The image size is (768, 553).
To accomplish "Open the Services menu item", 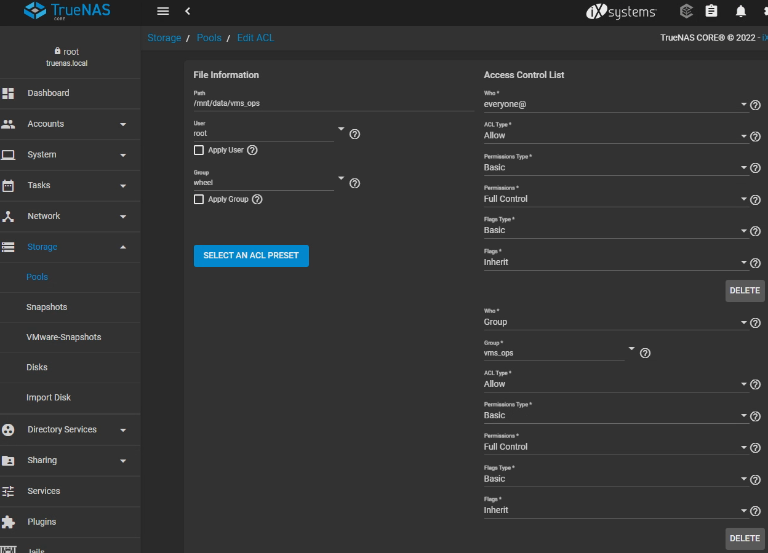I will 70,491.
